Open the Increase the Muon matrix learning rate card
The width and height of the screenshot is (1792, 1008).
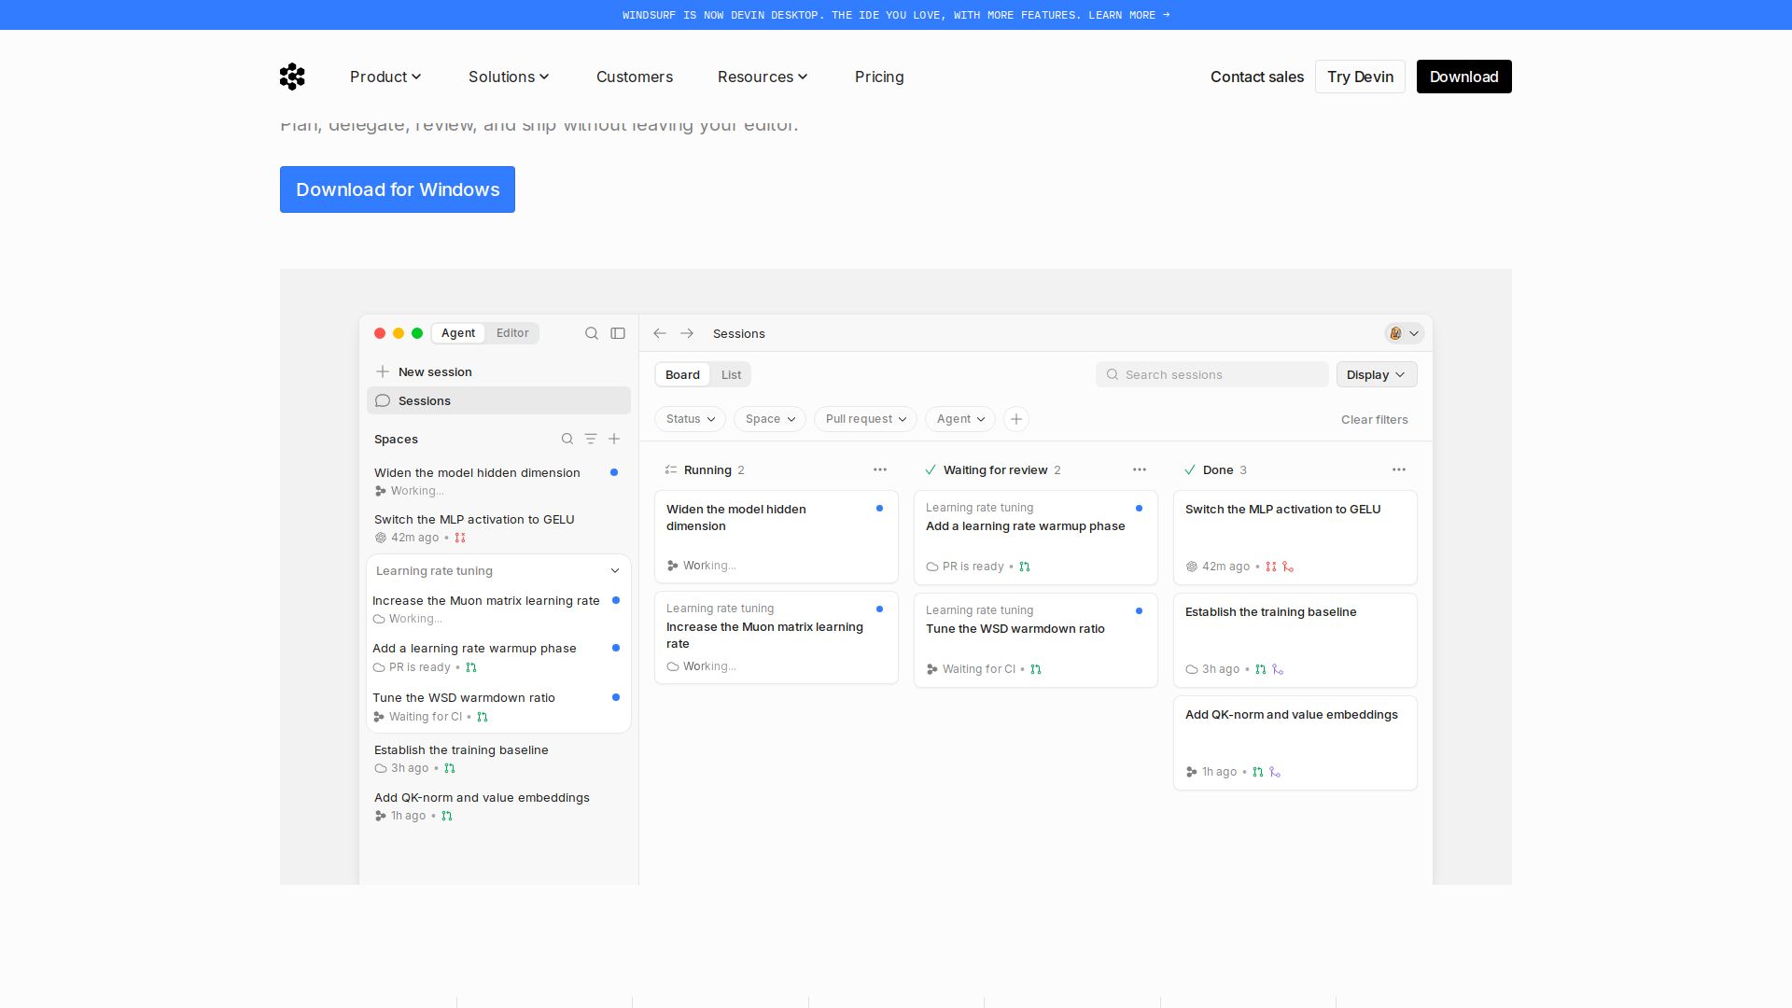point(777,637)
